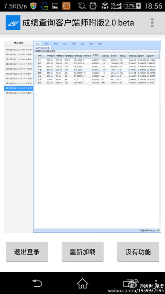Click the green refresh icon in status bar
Image resolution: width=165 pixels, height=294 pixels.
[x=158, y=230]
